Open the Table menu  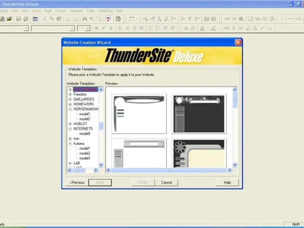(90, 11)
